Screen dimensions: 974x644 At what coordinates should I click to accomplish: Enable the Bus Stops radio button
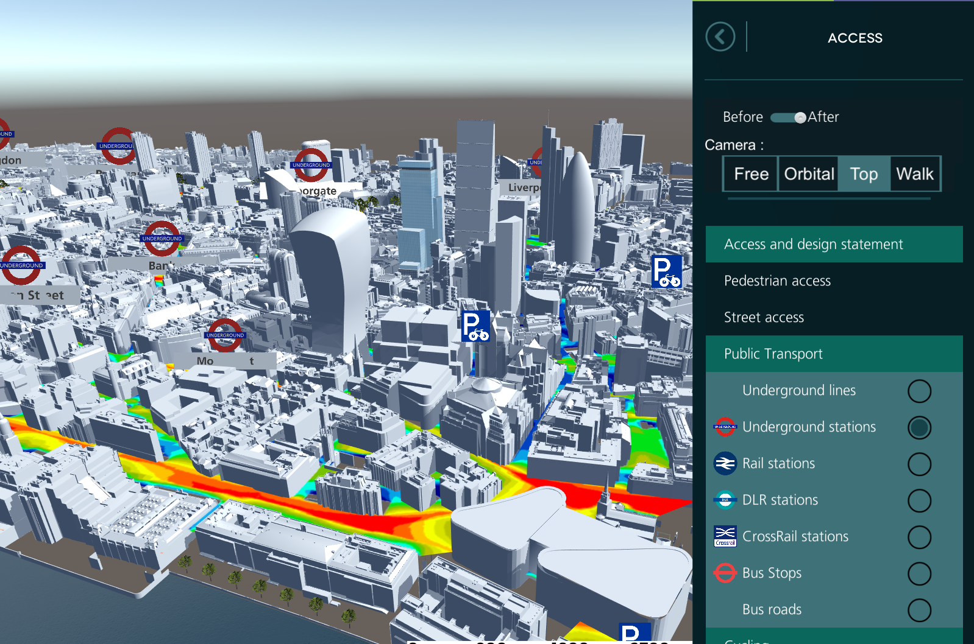[919, 573]
